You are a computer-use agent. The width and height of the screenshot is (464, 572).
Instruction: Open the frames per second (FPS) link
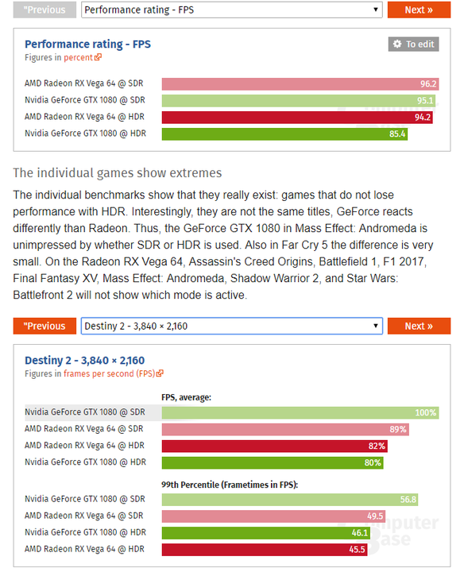tap(110, 373)
